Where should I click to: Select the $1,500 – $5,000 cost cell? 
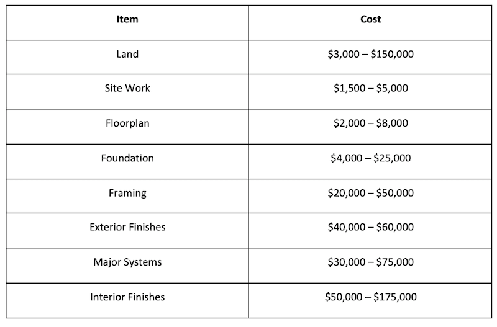click(371, 88)
